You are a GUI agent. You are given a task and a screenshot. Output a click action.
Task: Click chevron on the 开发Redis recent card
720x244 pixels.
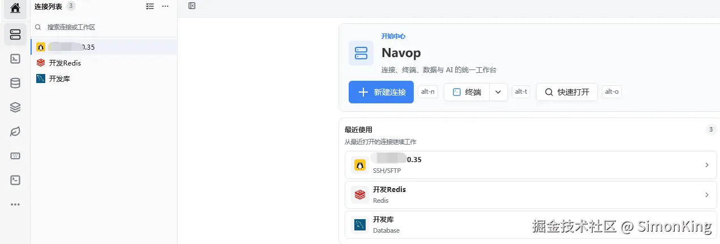tap(706, 195)
